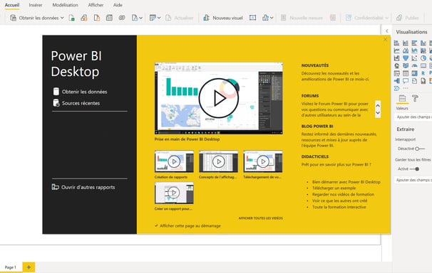
Task: Select the clustered bar chart visualization
Action: point(414,43)
